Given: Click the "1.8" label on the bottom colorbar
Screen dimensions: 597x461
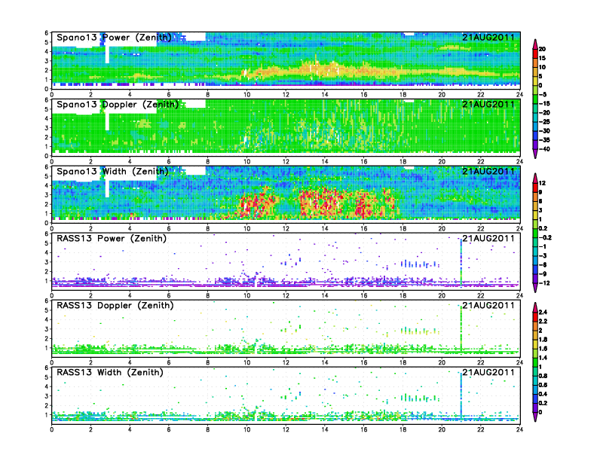Looking at the screenshot, I should (543, 340).
